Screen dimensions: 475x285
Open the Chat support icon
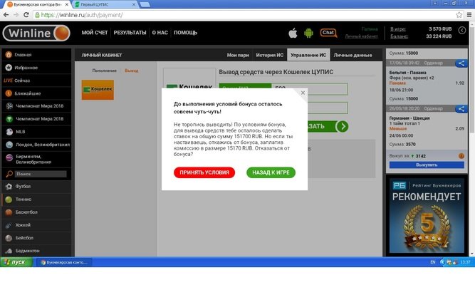[328, 33]
